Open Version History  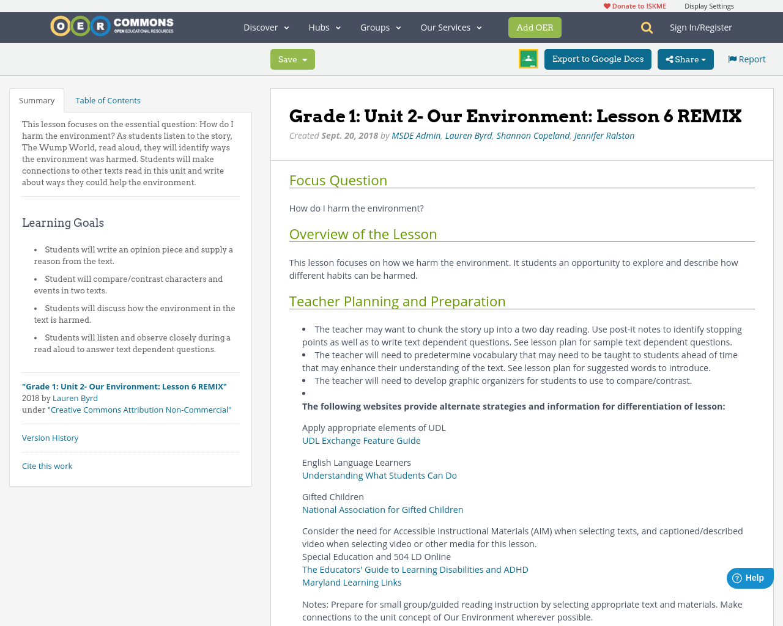coord(50,437)
